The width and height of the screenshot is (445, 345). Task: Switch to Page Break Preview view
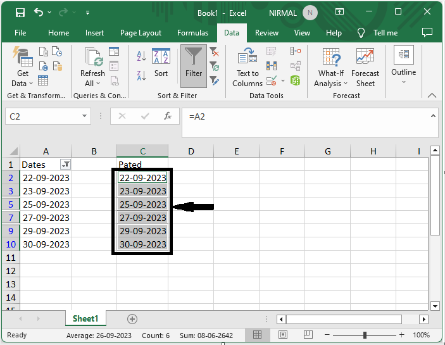click(x=308, y=335)
